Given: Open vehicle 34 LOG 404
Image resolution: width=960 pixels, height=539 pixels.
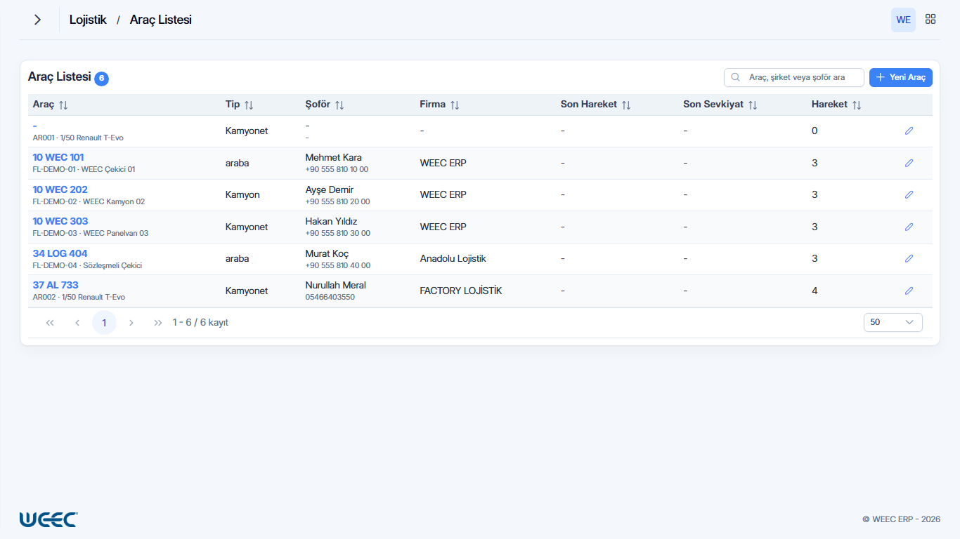Looking at the screenshot, I should (x=60, y=253).
